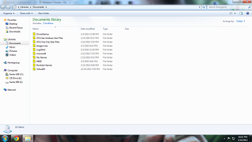252x142 pixels.
Task: Select GTA San Andreas User Files folder
Action: [x=49, y=38]
